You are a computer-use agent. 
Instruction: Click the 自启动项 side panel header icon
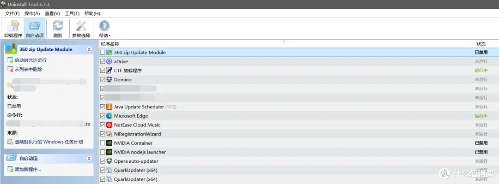(x=12, y=158)
